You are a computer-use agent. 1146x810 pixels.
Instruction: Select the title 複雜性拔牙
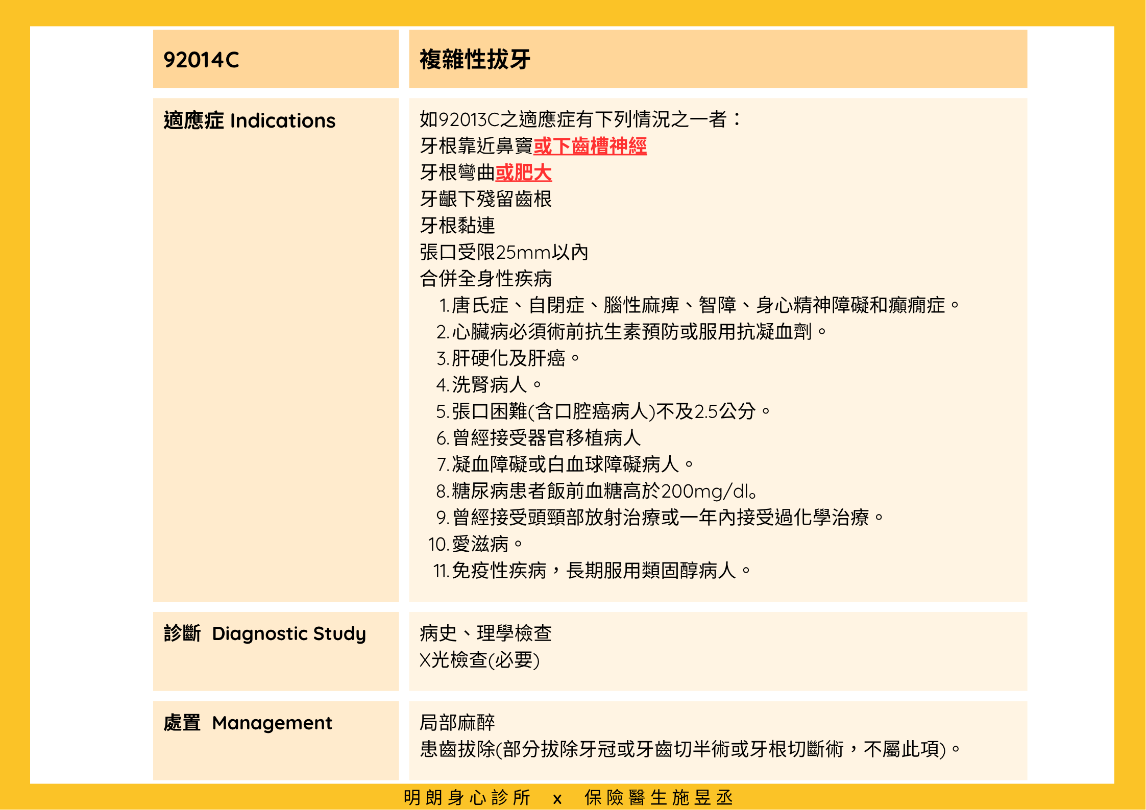[x=475, y=59]
